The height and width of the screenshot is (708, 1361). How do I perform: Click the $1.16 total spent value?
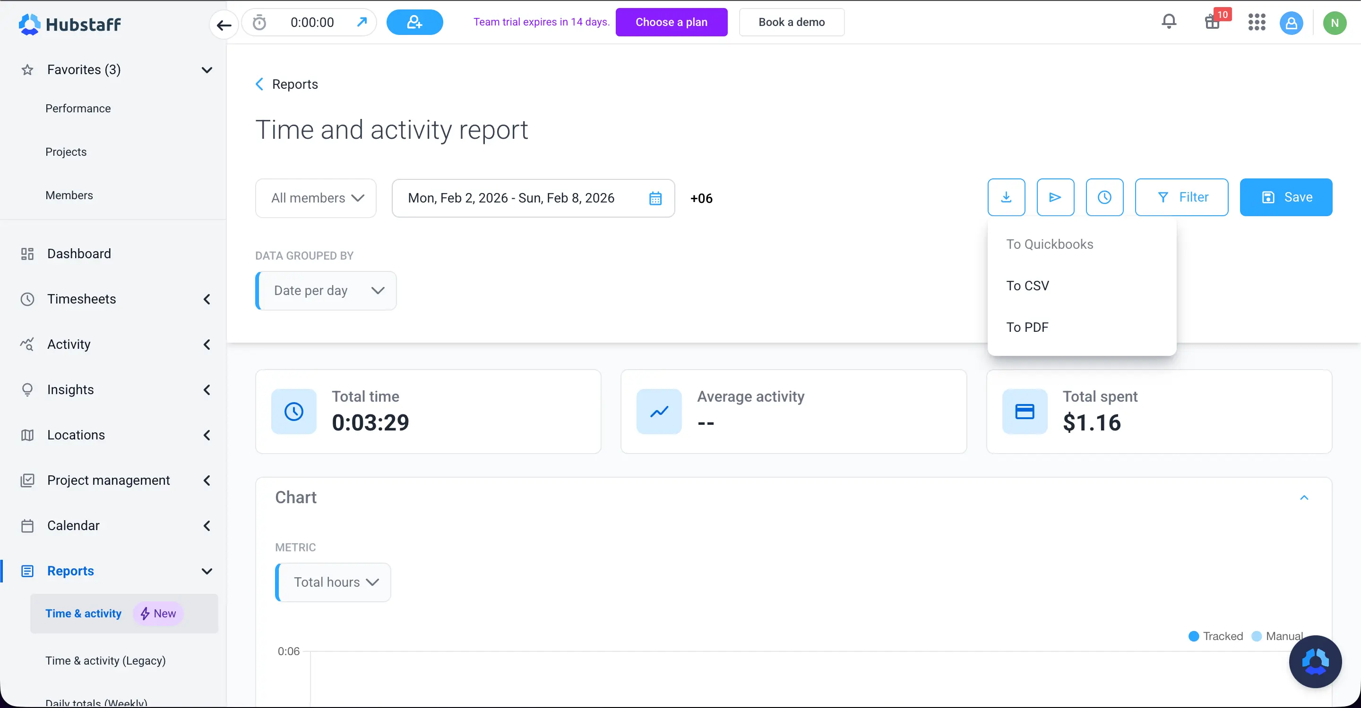pos(1092,422)
